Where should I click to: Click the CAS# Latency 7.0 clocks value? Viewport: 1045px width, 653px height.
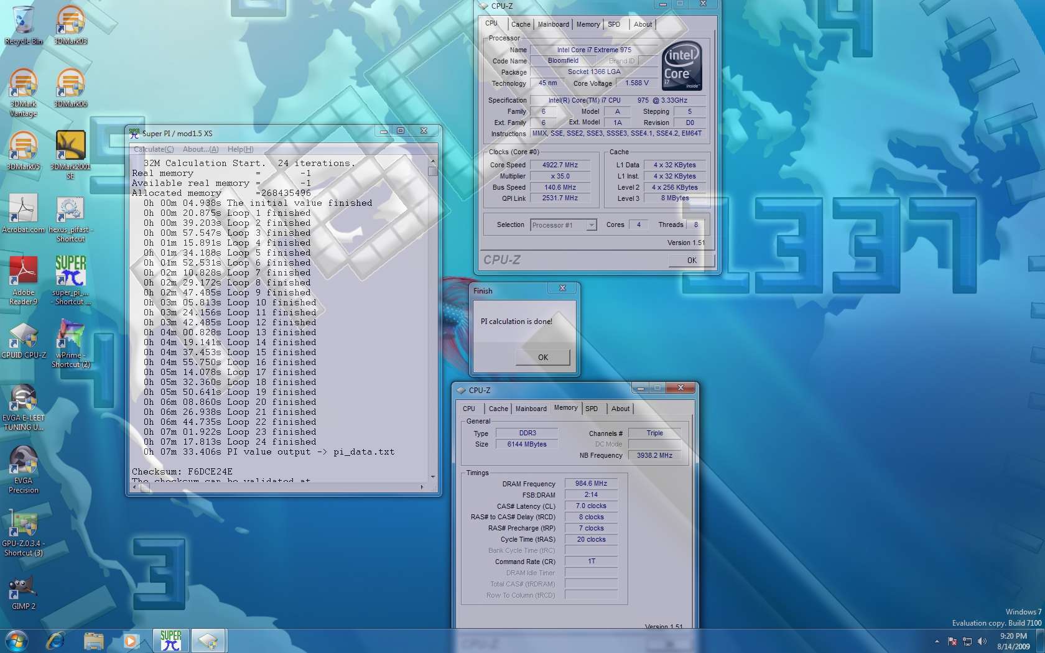point(591,506)
